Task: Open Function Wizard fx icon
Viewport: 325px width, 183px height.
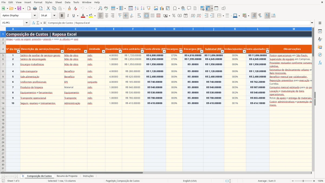Action: pyautogui.click(x=34, y=23)
